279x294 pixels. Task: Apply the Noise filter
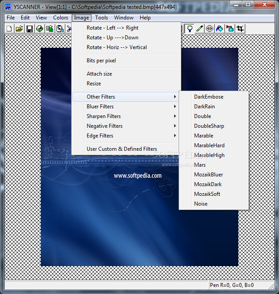pos(214,204)
